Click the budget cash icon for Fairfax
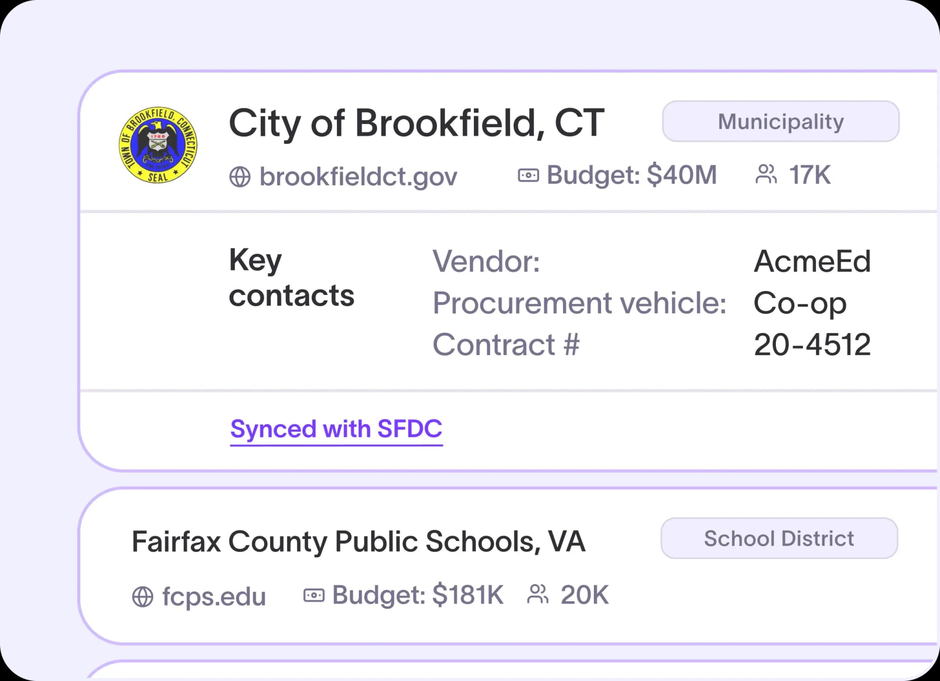This screenshot has height=681, width=940. 314,595
